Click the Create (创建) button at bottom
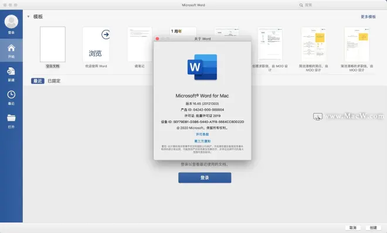Image resolution: width=387 pixels, height=233 pixels. coord(374,228)
